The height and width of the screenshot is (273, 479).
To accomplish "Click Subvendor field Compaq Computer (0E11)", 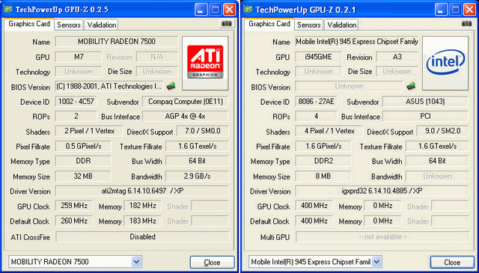I will (186, 102).
